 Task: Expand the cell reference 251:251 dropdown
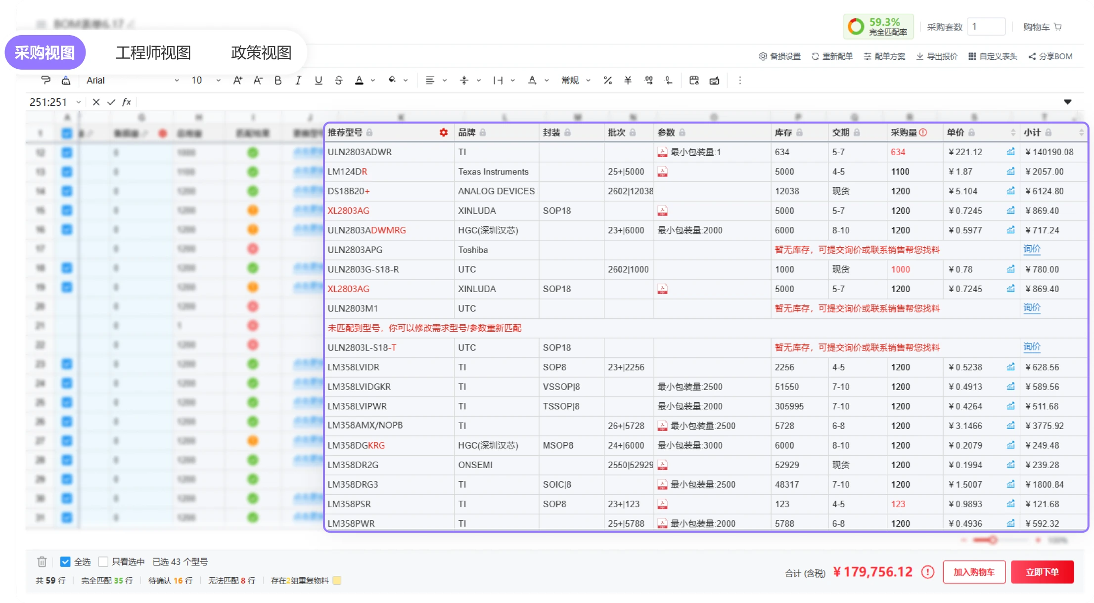(x=79, y=102)
